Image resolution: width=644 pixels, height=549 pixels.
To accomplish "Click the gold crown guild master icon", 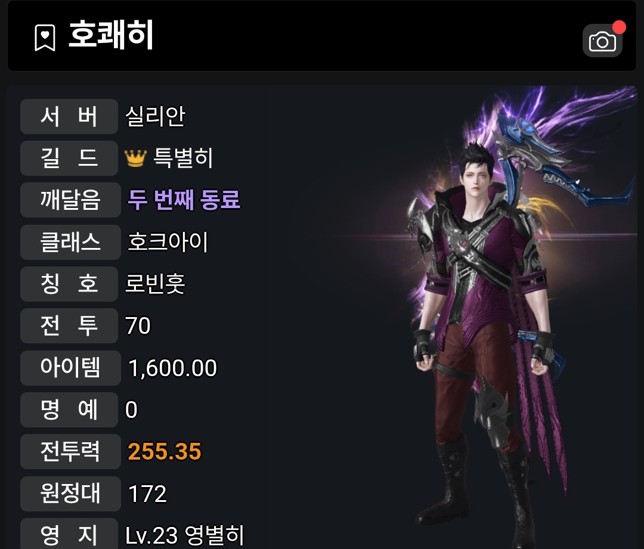I will click(135, 158).
